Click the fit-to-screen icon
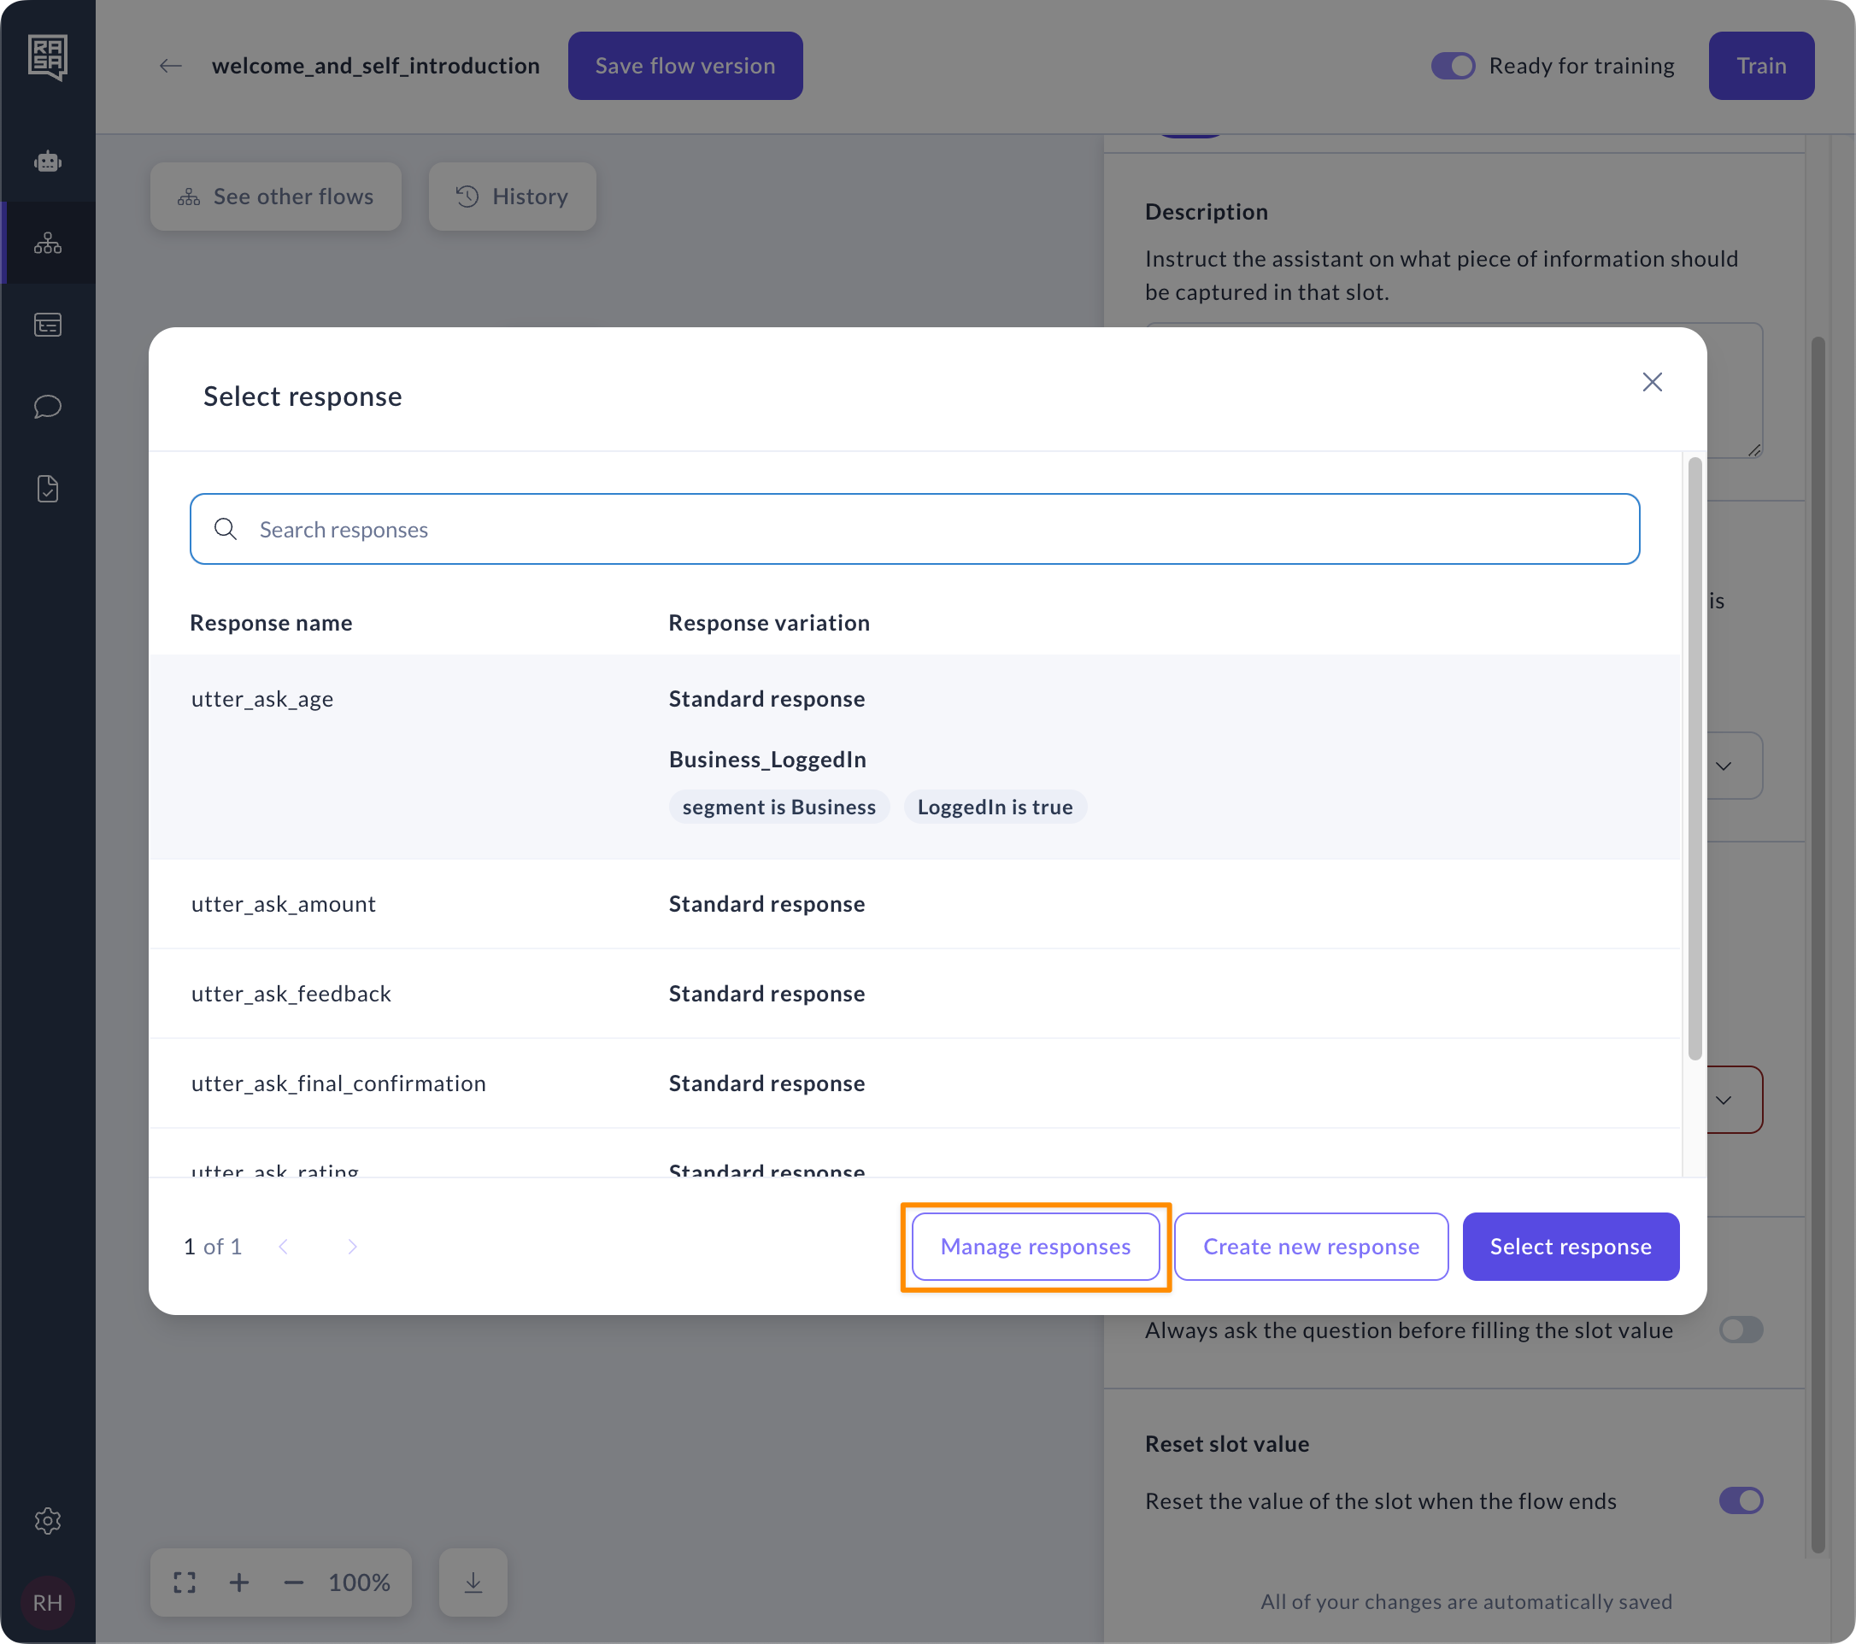This screenshot has height=1644, width=1856. [x=185, y=1582]
